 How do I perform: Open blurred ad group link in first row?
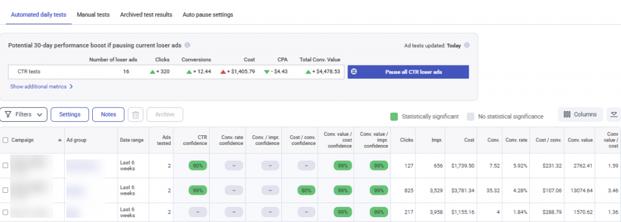click(x=82, y=166)
